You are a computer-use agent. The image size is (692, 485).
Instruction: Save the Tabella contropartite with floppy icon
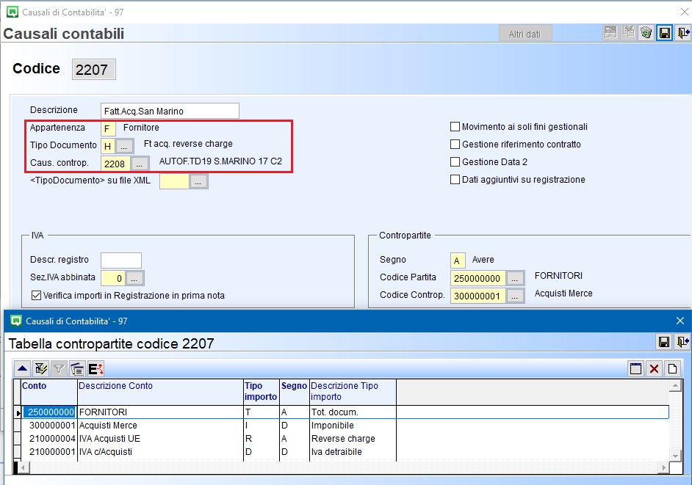point(664,342)
